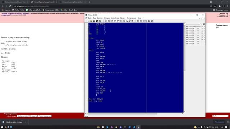Click the Save diskette toolbar icon
This screenshot has height=129, width=230.
pyautogui.click(x=94, y=21)
